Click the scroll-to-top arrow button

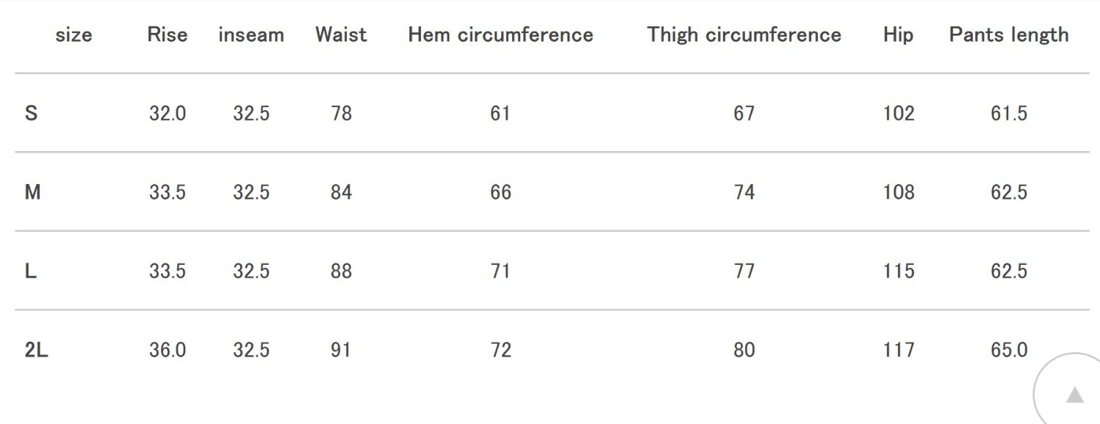click(x=1074, y=395)
